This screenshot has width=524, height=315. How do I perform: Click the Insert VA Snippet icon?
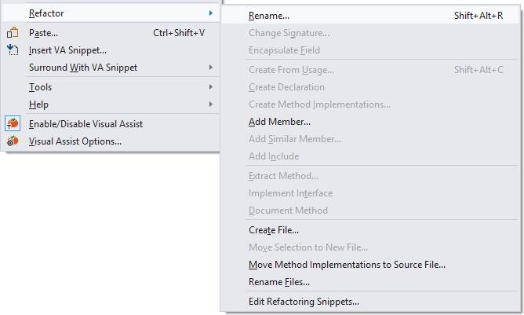tap(13, 50)
